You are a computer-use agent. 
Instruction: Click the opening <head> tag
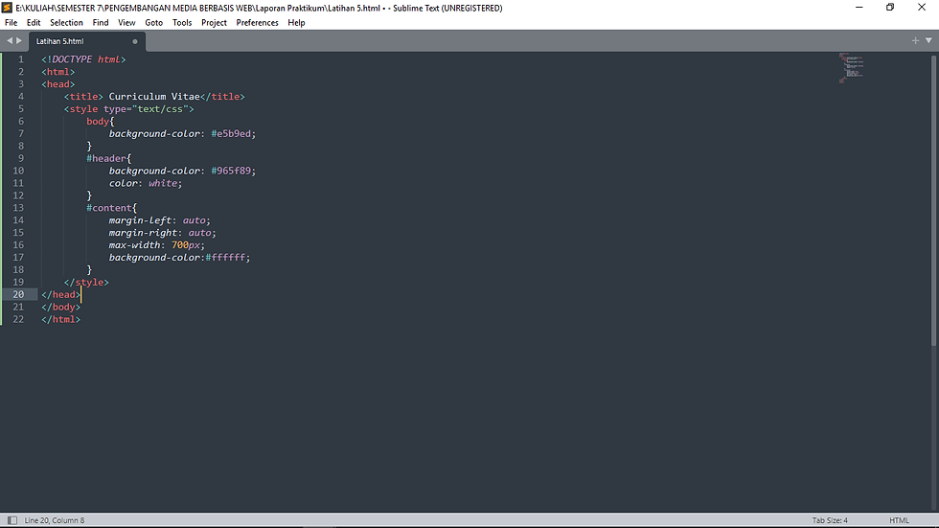point(58,84)
